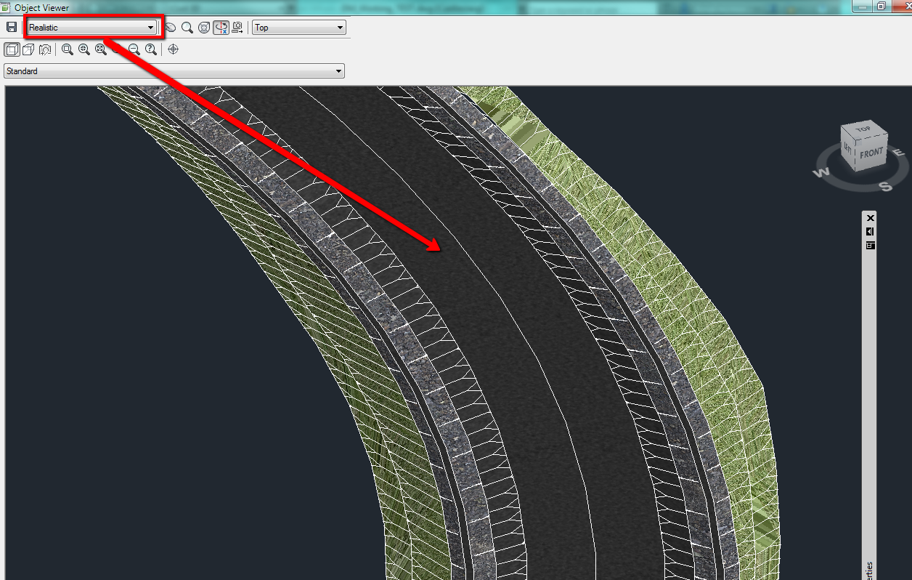The height and width of the screenshot is (580, 912).
Task: Click the zoom extents magnifier icon
Action: [x=100, y=49]
